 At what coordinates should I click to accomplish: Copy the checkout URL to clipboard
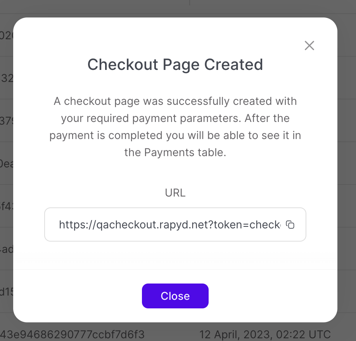point(290,224)
